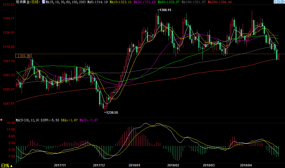Click the 2018/04 date on the time axis
This screenshot has width=285, height=168.
click(x=245, y=165)
